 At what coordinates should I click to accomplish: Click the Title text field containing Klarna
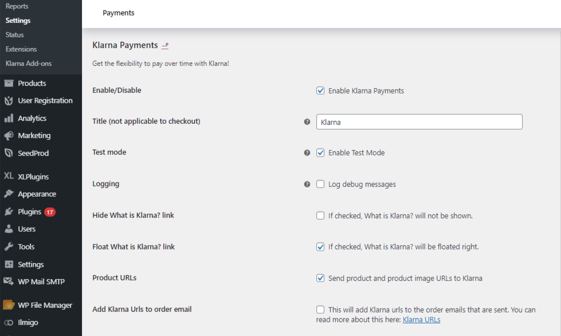point(419,122)
